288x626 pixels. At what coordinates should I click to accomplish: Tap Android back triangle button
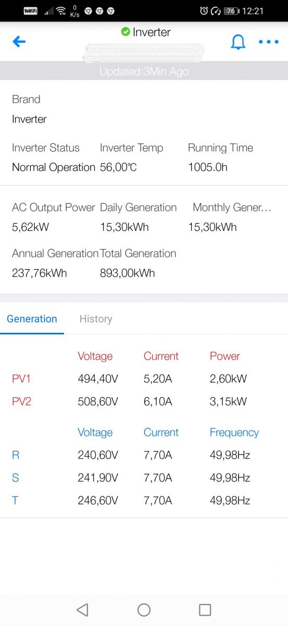click(82, 610)
